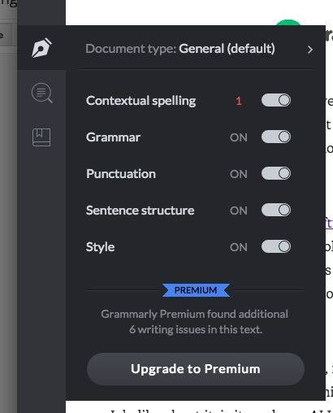Click the Grammar label
The image size is (333, 413).
coord(113,137)
